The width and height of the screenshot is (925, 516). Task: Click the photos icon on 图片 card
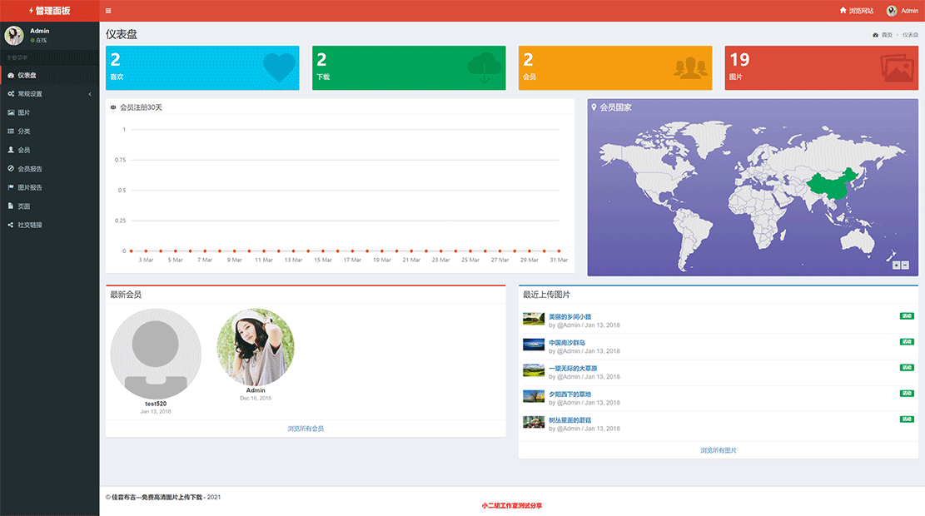[x=897, y=68]
